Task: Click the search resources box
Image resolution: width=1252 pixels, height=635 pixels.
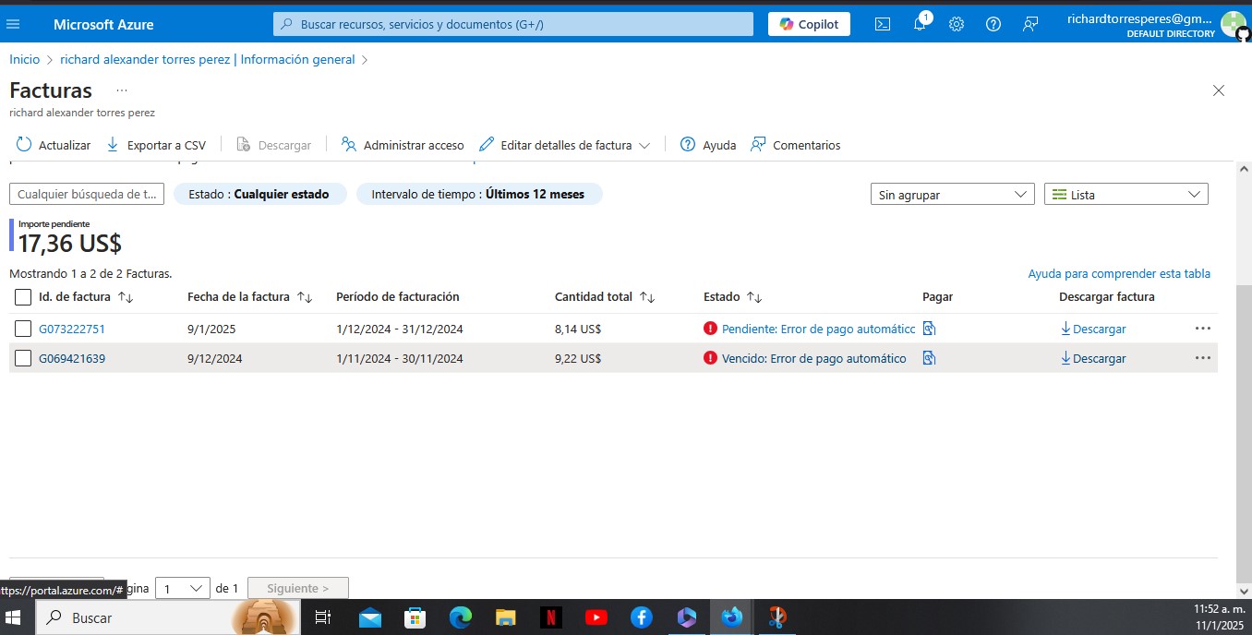Action: (x=512, y=24)
